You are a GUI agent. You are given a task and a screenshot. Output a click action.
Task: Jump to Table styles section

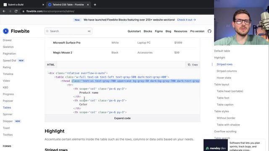click(x=222, y=111)
